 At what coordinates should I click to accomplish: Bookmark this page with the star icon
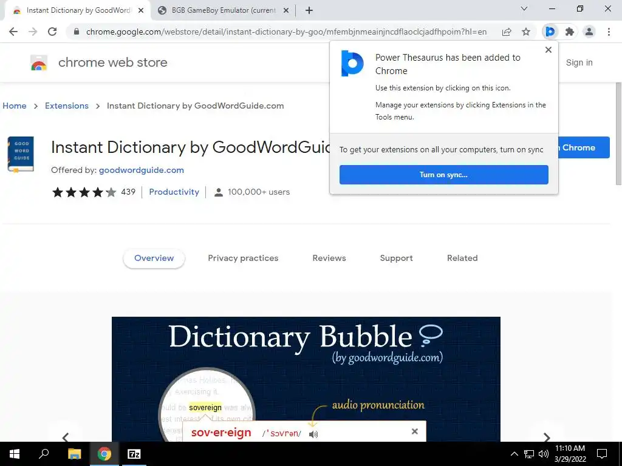click(526, 32)
